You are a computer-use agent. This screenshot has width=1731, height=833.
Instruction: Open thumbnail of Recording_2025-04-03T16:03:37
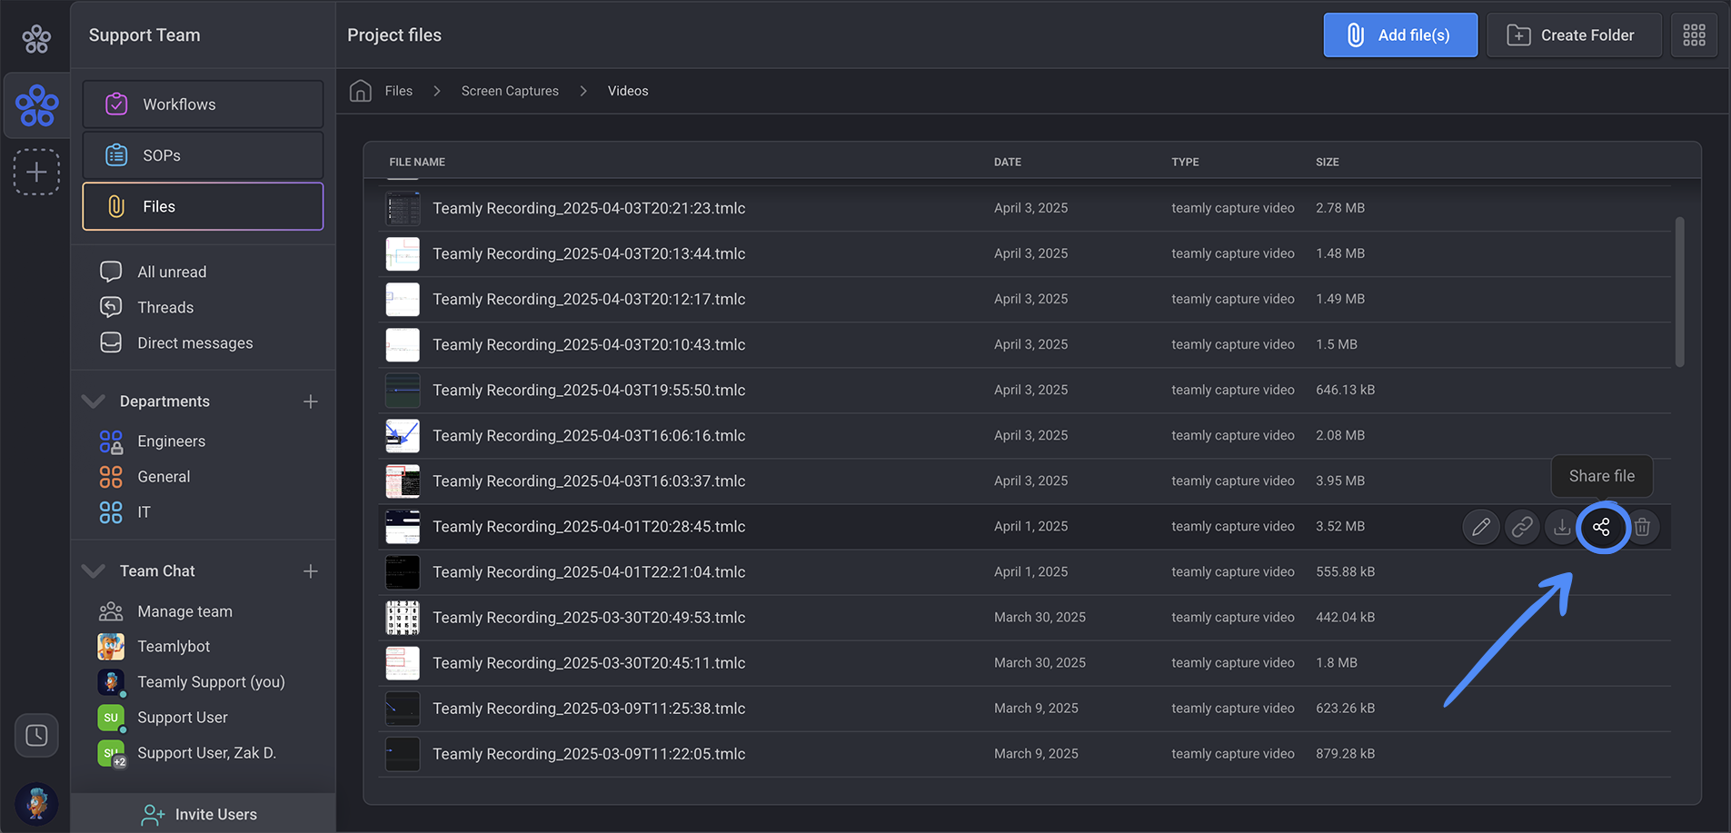pos(403,481)
